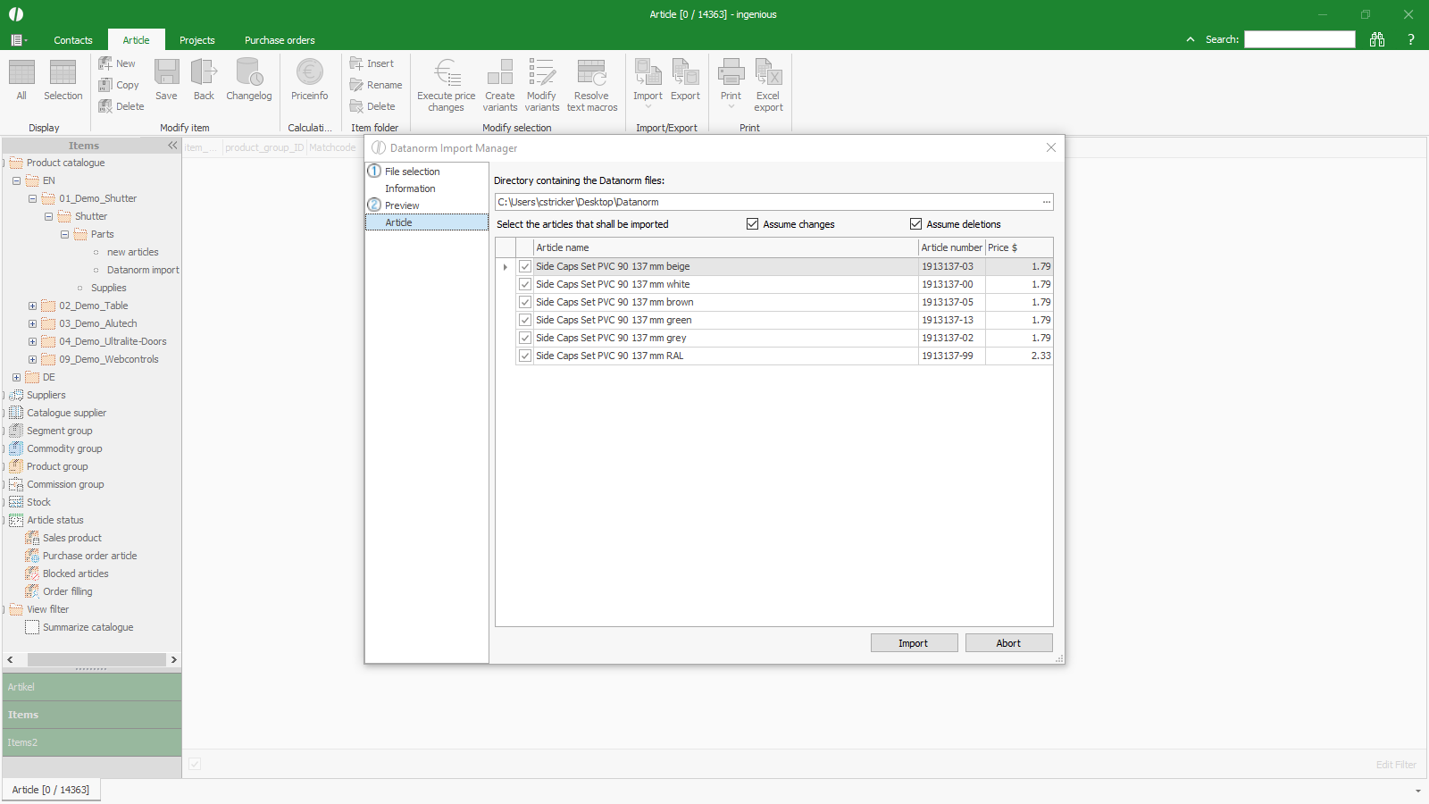Select the Create variants icon
1429x804 pixels.
pyautogui.click(x=499, y=73)
